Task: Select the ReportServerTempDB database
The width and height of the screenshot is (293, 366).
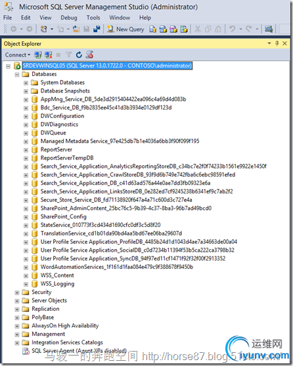Action: pyautogui.click(x=67, y=158)
